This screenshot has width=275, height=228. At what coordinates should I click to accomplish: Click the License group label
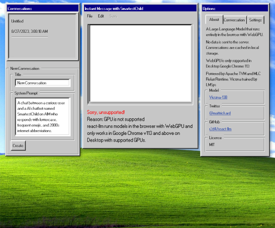215,138
